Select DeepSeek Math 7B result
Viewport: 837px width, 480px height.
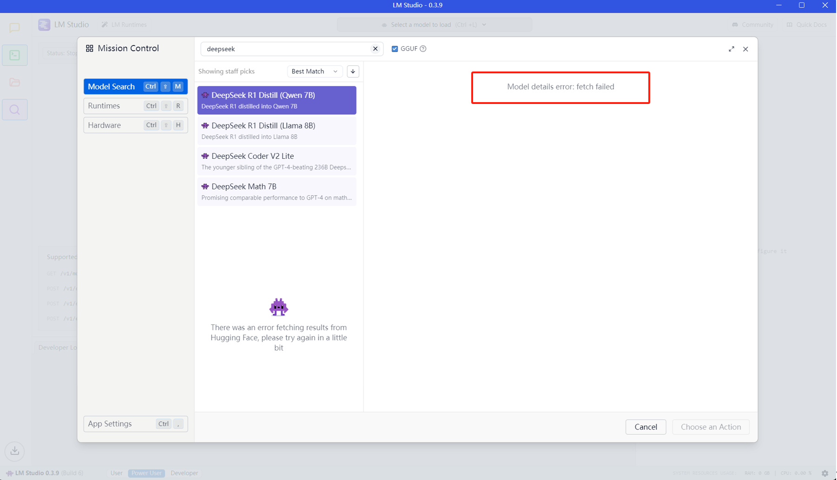(277, 192)
